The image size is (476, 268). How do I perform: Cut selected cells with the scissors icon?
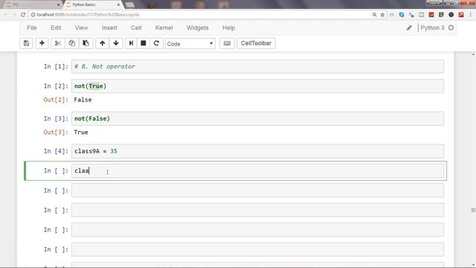click(58, 43)
